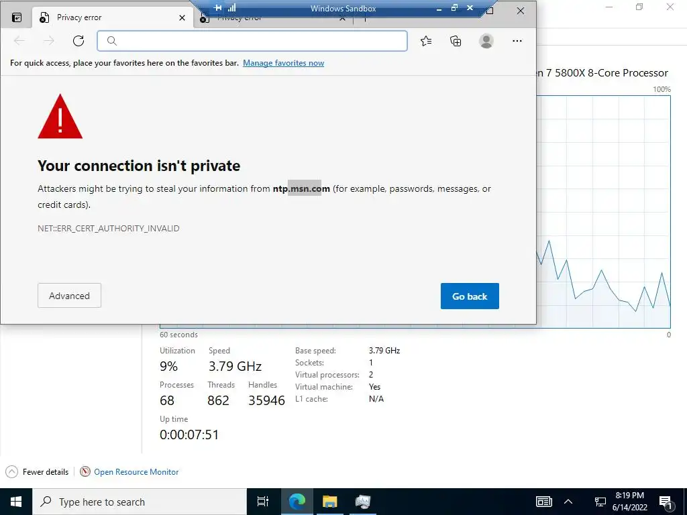
Task: Open the Edge Favorites icon
Action: [x=426, y=41]
